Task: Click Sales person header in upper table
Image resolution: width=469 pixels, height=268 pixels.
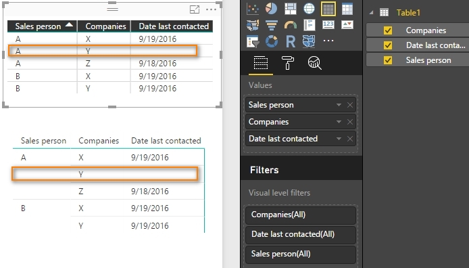Action: (38, 26)
